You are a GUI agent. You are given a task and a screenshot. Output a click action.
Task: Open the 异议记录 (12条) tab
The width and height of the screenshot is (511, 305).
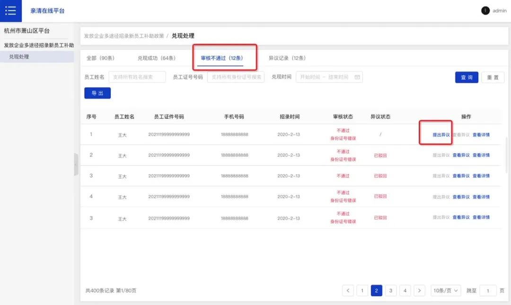(287, 58)
